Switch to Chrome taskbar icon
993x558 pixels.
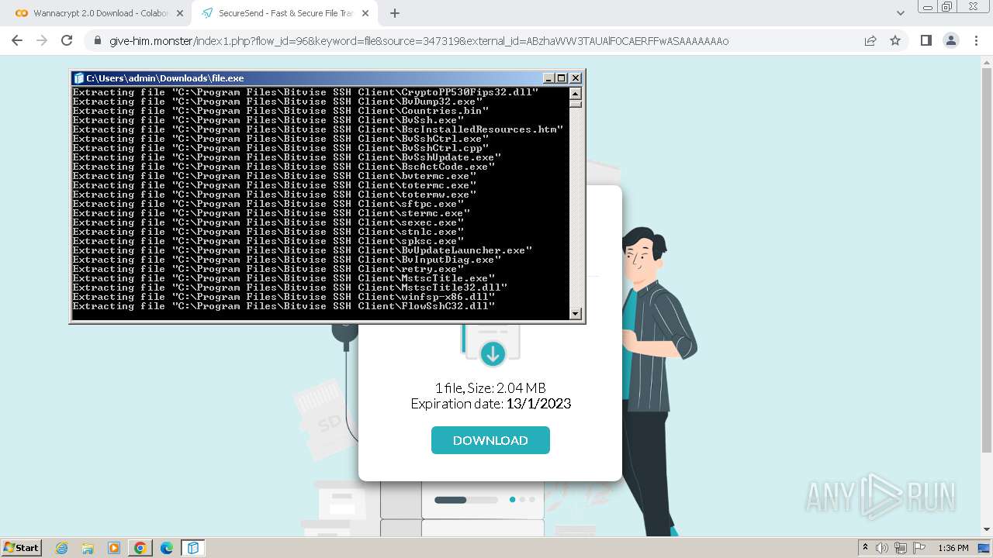[140, 548]
